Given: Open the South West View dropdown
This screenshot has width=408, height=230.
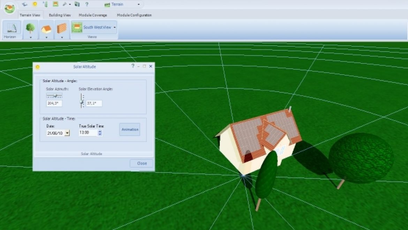Looking at the screenshot, I should (94, 27).
